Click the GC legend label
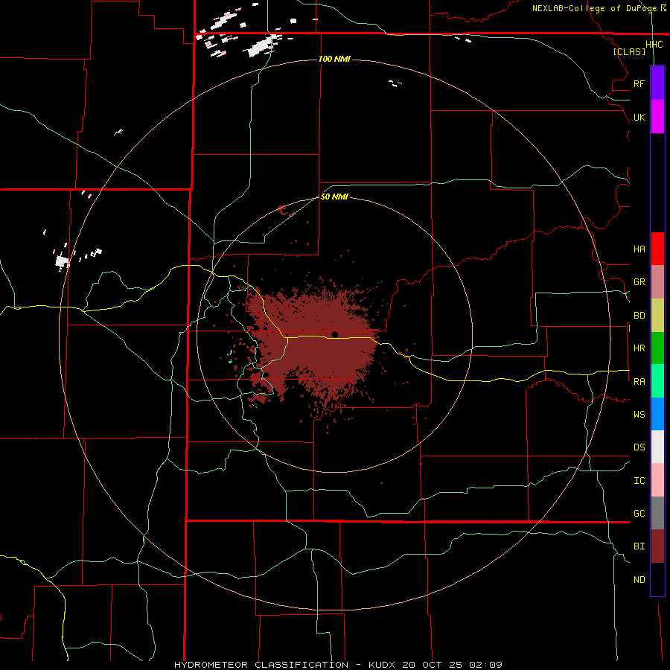Viewport: 670px width, 670px height. tap(639, 514)
